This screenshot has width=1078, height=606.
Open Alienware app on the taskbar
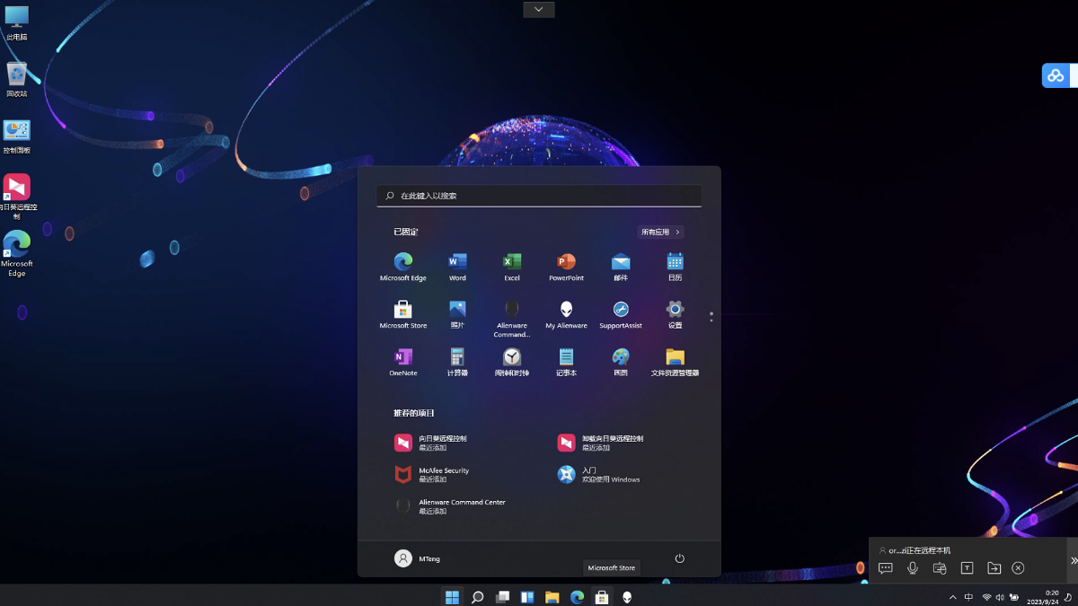point(627,597)
